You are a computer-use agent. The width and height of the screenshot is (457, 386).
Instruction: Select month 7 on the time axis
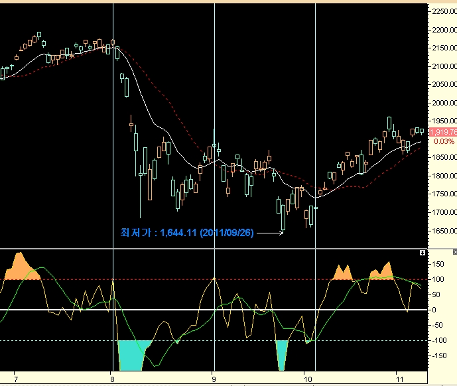pos(15,377)
